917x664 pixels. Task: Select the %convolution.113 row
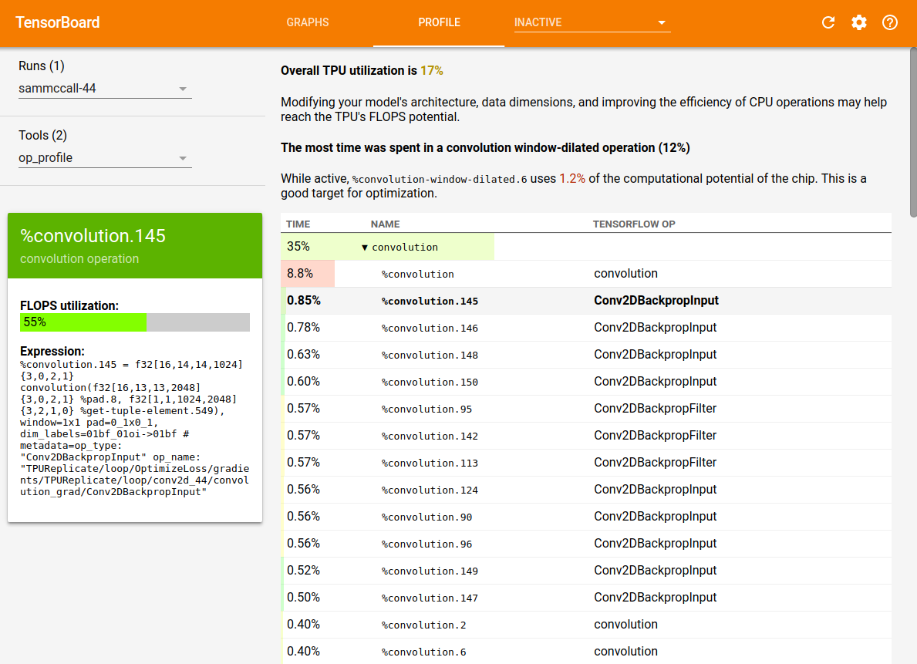point(586,462)
